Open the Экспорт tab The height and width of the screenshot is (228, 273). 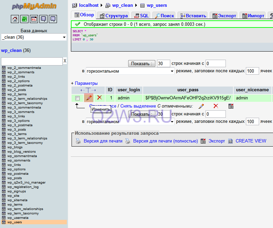[x=224, y=16]
